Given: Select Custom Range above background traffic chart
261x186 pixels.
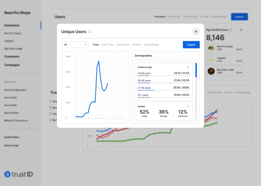Looking at the screenshot, I should pyautogui.click(x=243, y=92).
